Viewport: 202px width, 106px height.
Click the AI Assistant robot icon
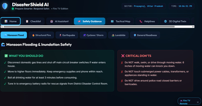coord(52,21)
